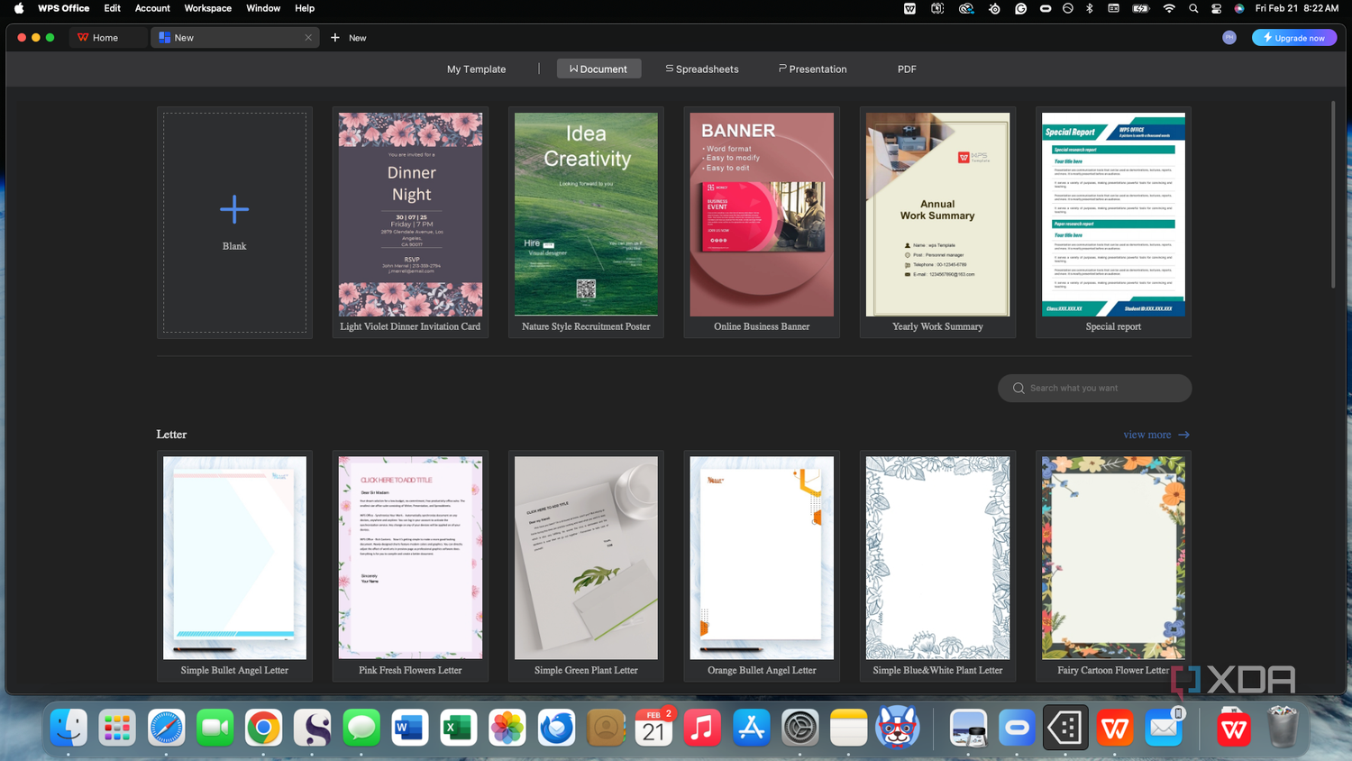
Task: Open the PDF templates tab
Action: click(907, 69)
